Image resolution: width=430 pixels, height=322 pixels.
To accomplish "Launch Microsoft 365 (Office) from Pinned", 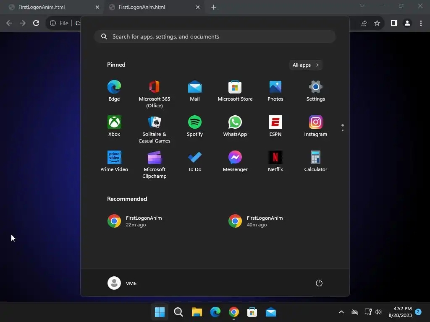I will click(x=155, y=94).
